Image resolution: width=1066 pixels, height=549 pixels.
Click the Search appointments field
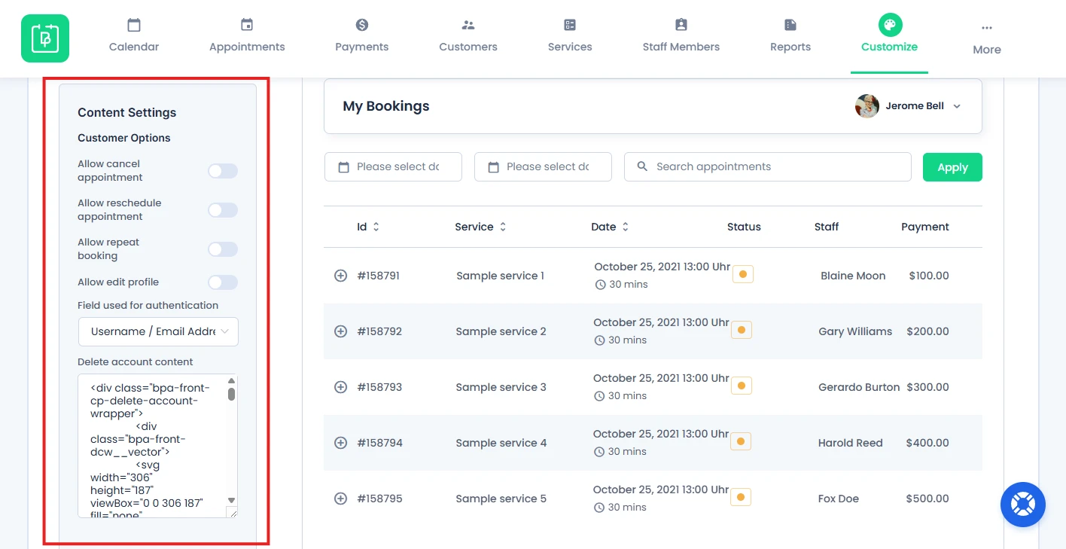pos(768,167)
